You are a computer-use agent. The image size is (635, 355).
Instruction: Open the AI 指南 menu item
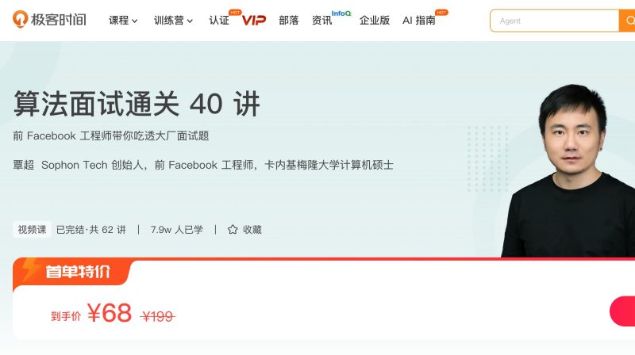click(x=419, y=21)
